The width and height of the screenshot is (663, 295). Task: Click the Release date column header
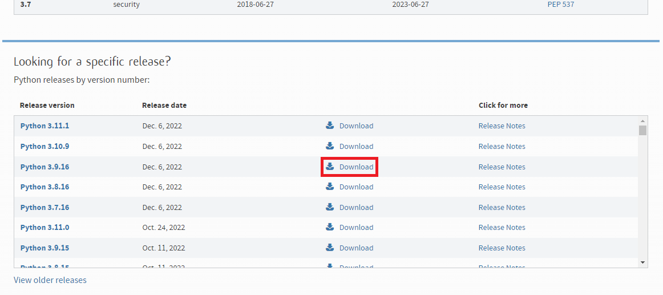click(164, 105)
